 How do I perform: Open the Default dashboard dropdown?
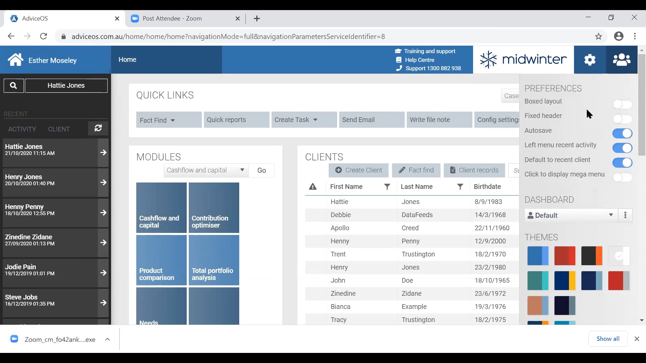point(571,215)
